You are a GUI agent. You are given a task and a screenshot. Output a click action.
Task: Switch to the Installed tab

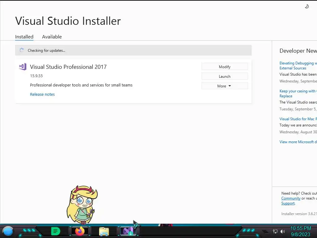point(24,37)
